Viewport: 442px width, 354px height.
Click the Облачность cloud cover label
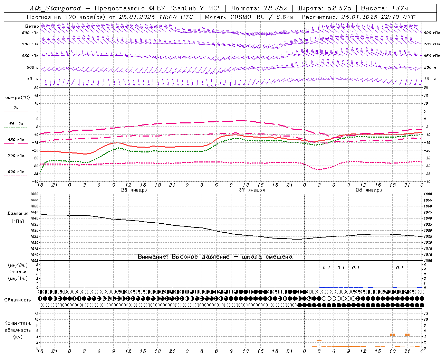pyautogui.click(x=18, y=300)
